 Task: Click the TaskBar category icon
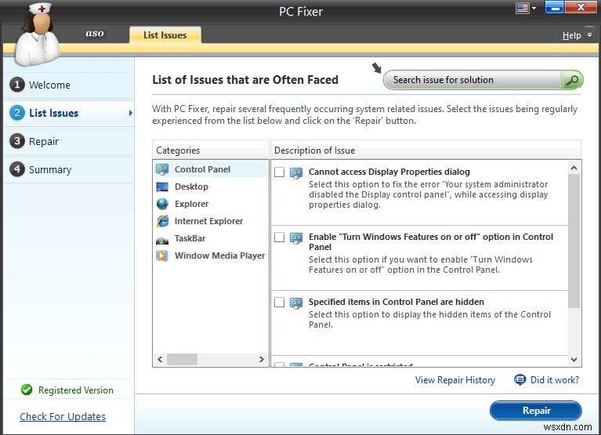(162, 240)
